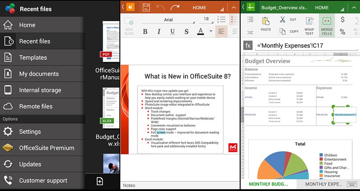This screenshot has height=191, width=360.
Task: Click the orange presentation app icon
Action: click(x=130, y=7)
